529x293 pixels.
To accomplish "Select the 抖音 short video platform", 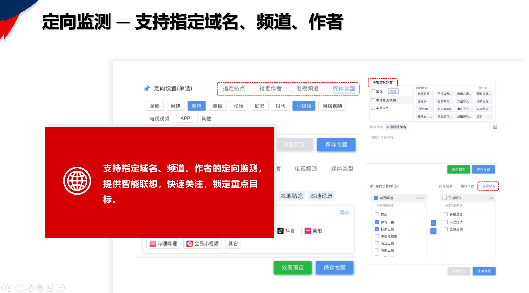I will [x=287, y=231].
